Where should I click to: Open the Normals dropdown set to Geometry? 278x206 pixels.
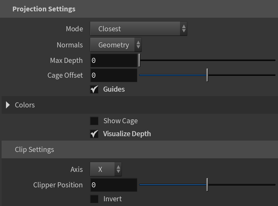point(116,45)
